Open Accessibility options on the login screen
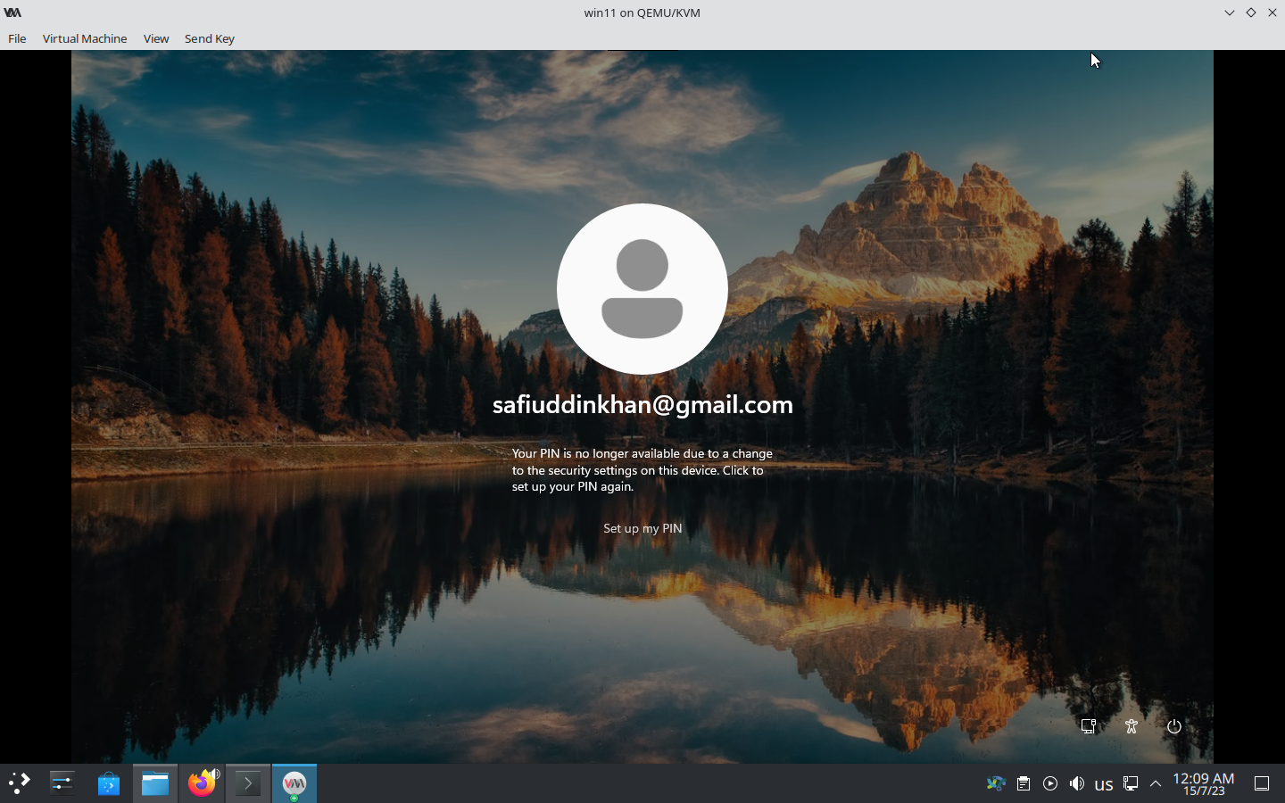This screenshot has width=1285, height=803. coord(1132,726)
